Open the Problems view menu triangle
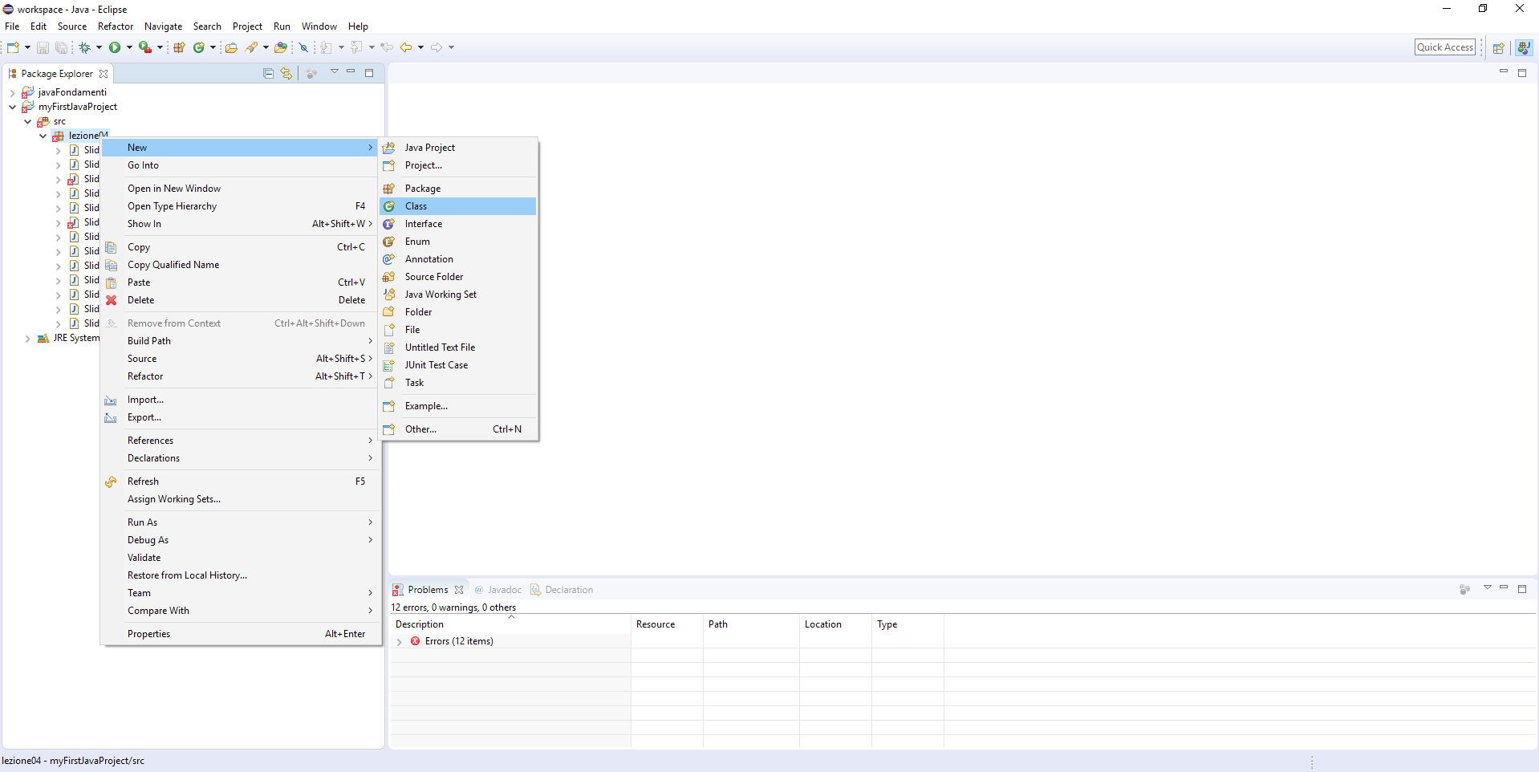This screenshot has width=1539, height=772. click(x=1487, y=588)
